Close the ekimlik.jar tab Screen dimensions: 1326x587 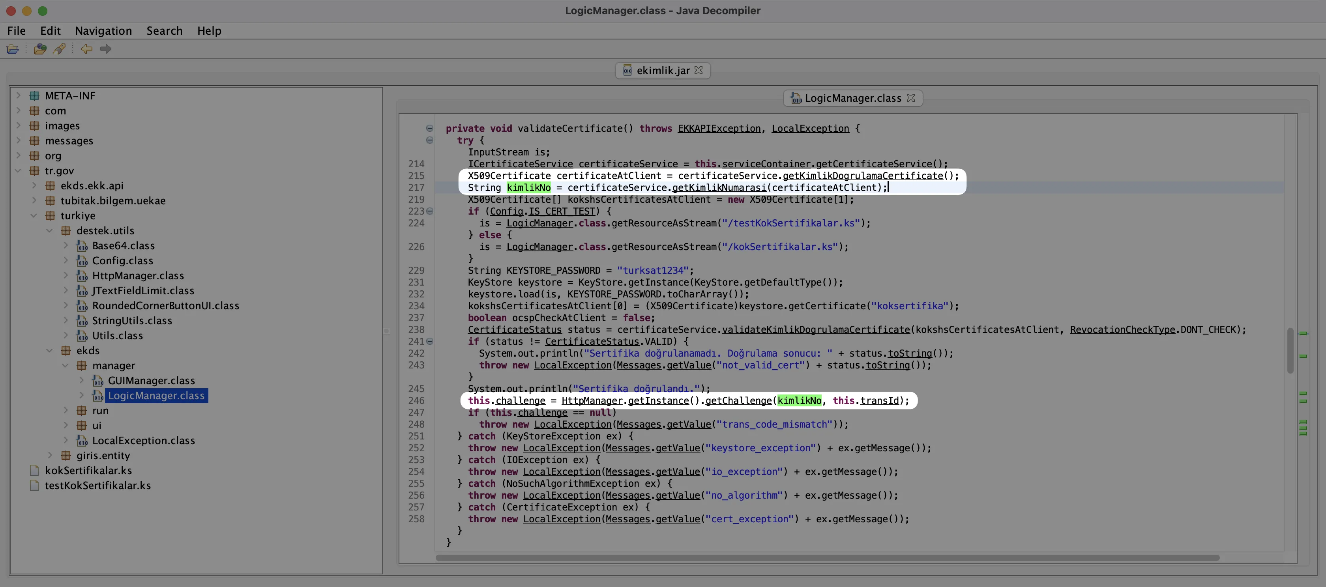(x=699, y=70)
